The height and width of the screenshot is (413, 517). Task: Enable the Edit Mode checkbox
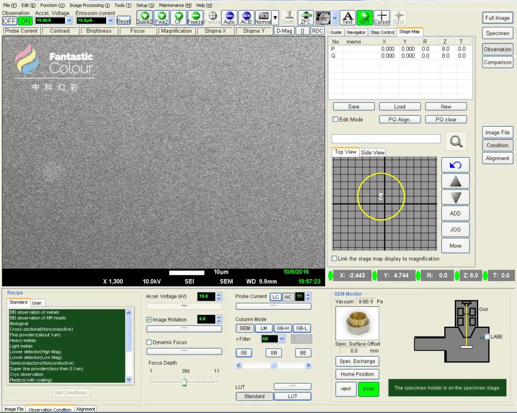coord(336,120)
